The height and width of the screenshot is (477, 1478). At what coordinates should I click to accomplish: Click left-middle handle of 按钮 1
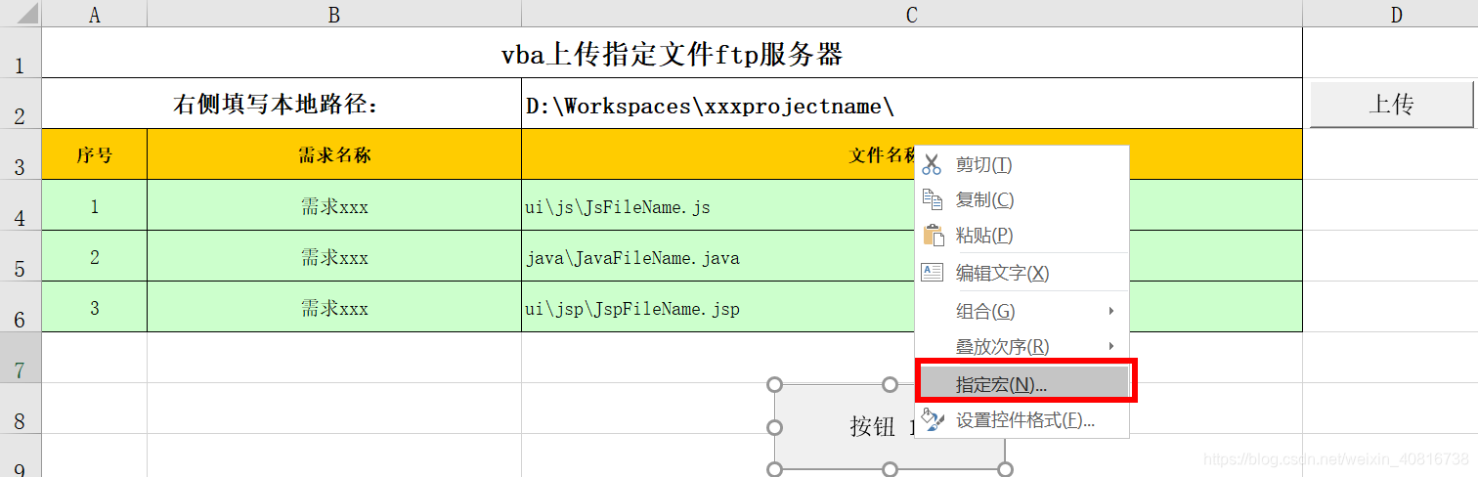775,427
